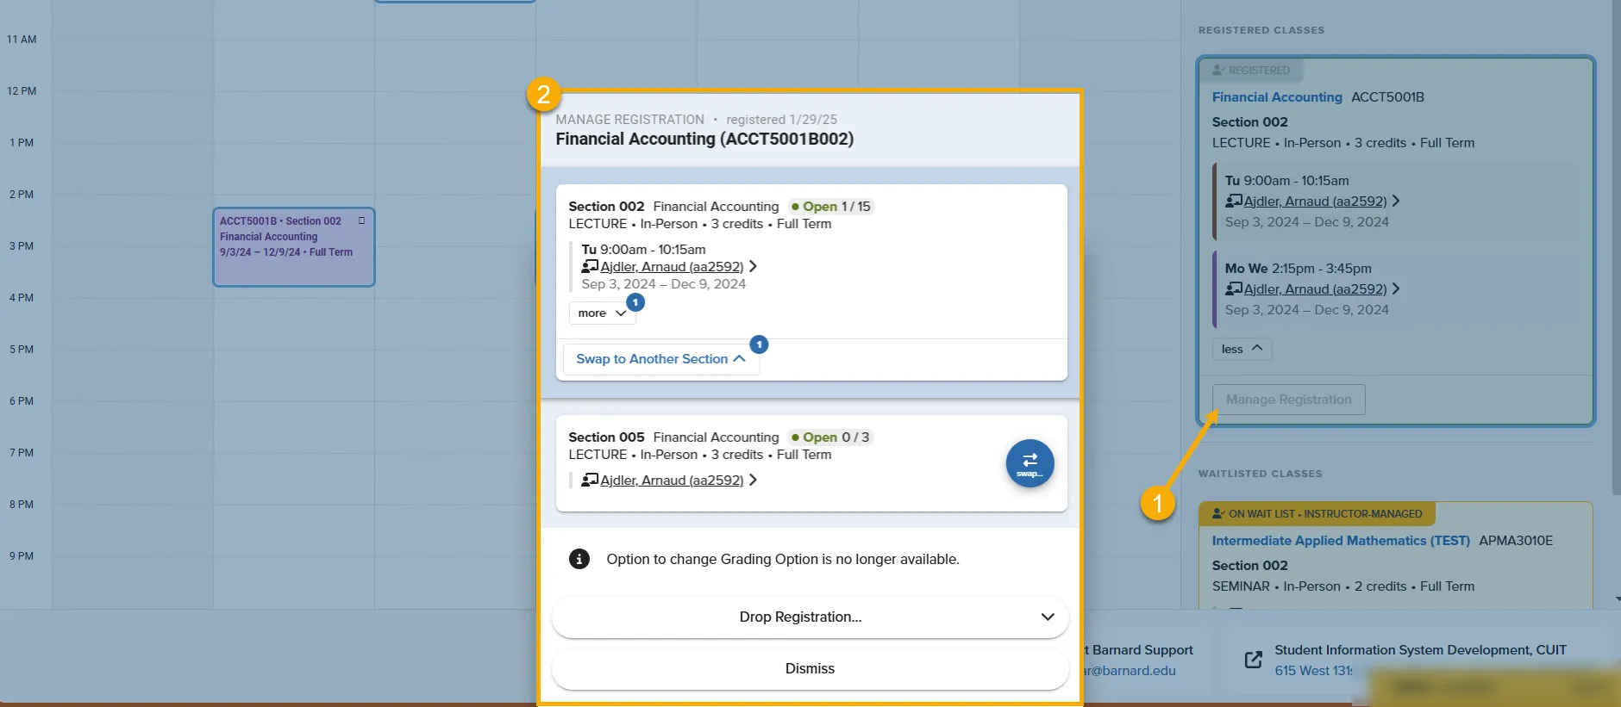Open Ajdler, Arnaud (aa2592) link in Section 002
Image resolution: width=1621 pixels, height=707 pixels.
(672, 267)
